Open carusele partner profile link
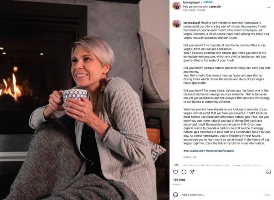Image resolution: width=274 pixels, height=200 pixels. click(x=214, y=6)
